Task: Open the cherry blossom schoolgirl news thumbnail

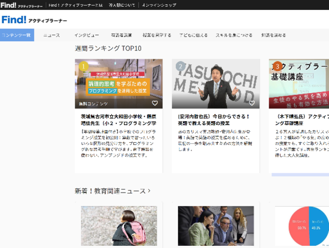Action: click(119, 226)
